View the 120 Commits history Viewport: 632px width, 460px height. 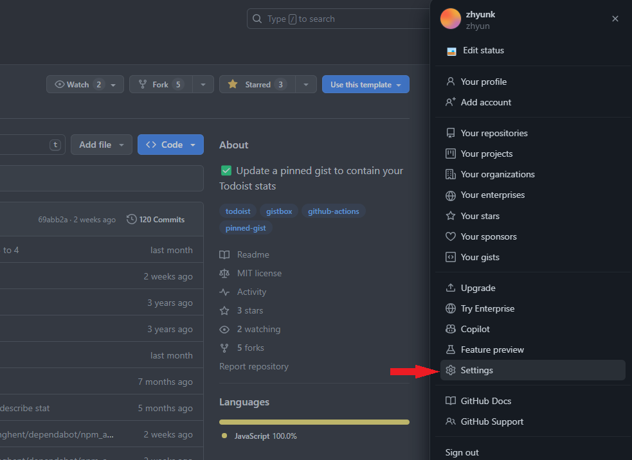point(156,220)
